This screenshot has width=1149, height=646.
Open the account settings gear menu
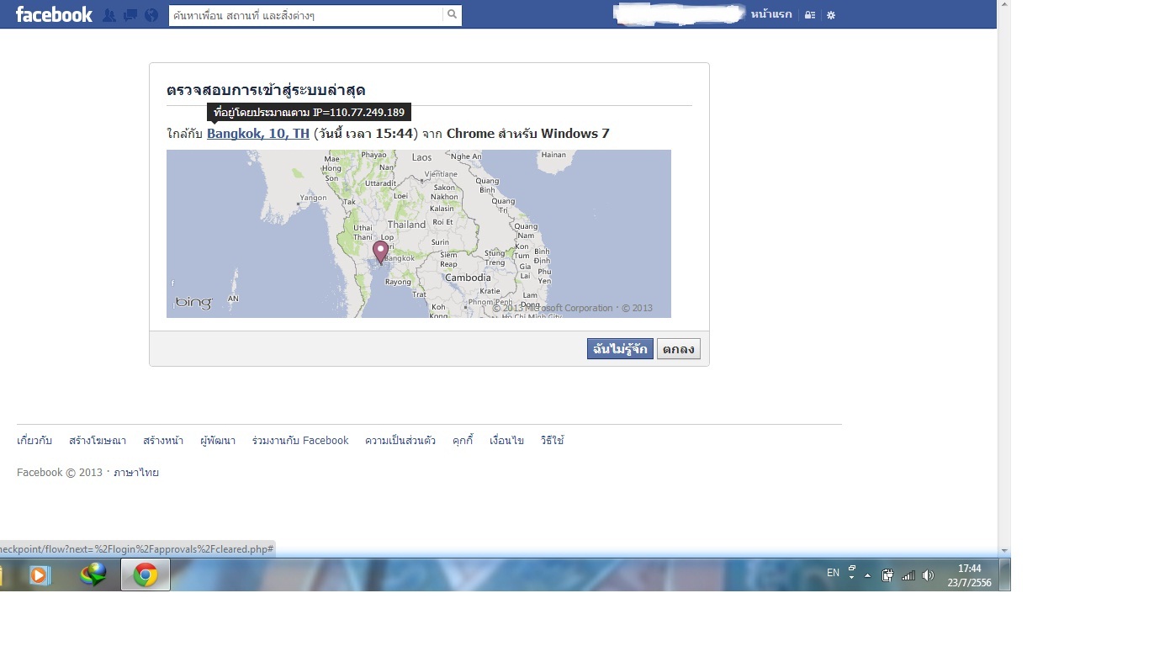831,15
